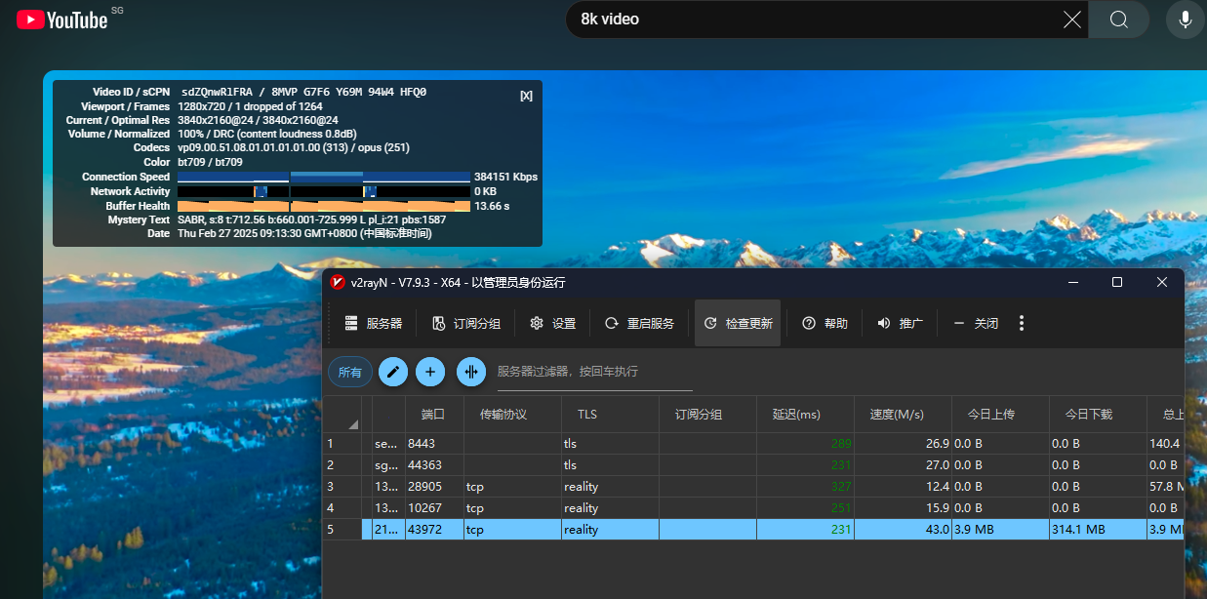The width and height of the screenshot is (1207, 599).
Task: Click the tls cell in row 2
Action: coord(610,464)
